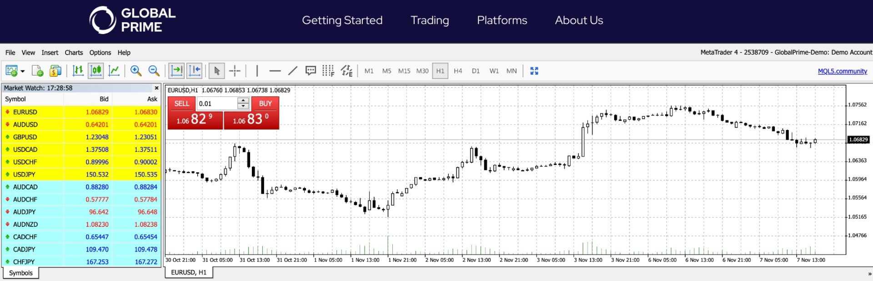Image resolution: width=873 pixels, height=281 pixels.
Task: Select the horizontal line drawing tool
Action: point(275,70)
